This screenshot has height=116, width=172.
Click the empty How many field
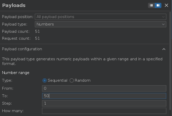coord(104,111)
